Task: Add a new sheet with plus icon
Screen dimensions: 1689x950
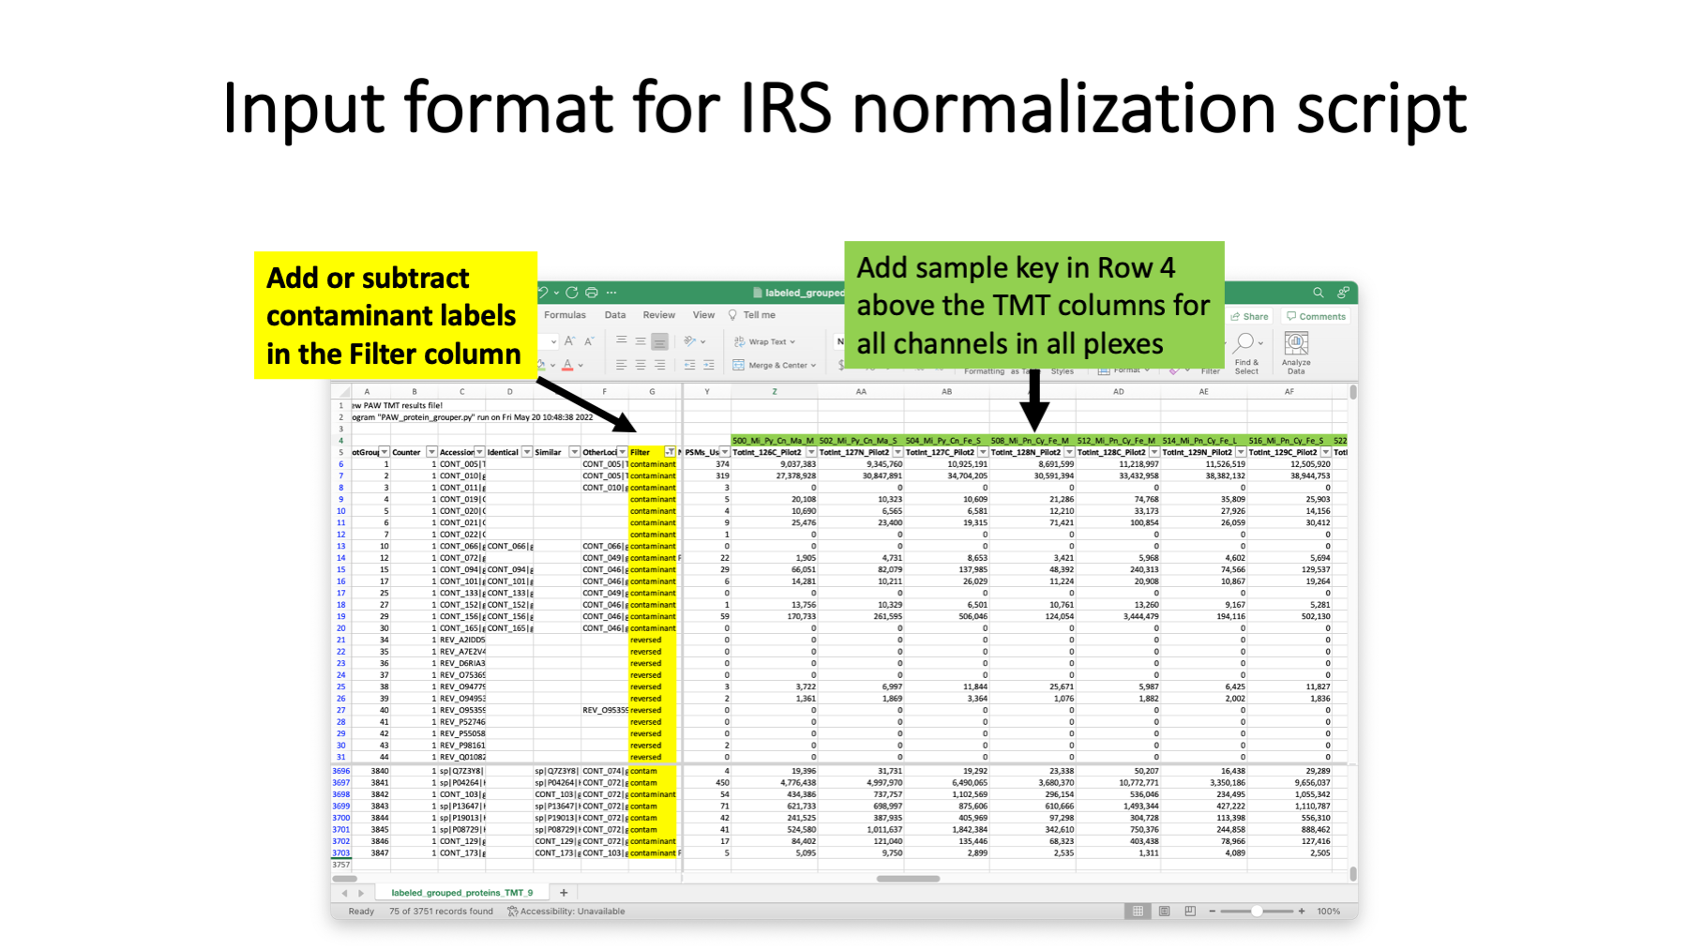Action: (564, 893)
